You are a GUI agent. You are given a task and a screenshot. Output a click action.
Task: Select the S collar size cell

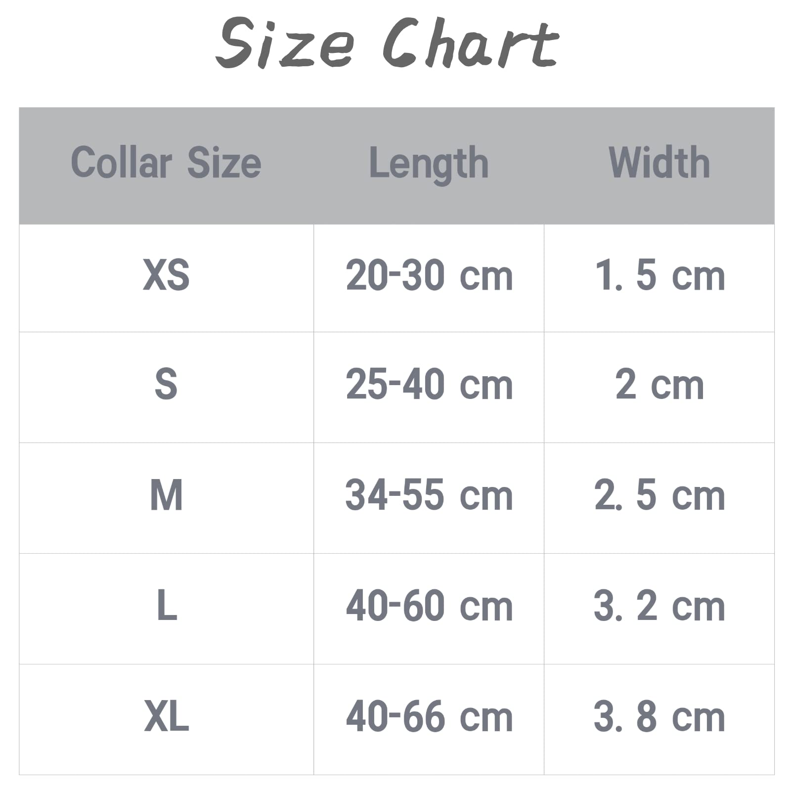coord(166,385)
